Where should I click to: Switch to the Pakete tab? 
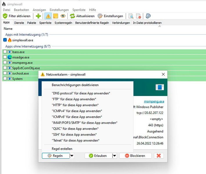point(32,23)
